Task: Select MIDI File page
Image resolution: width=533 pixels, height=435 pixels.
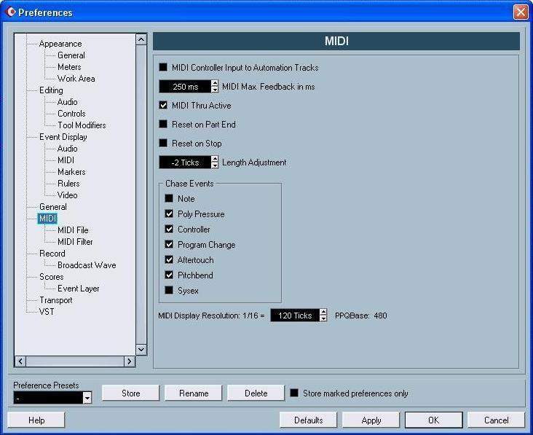Action: point(73,230)
